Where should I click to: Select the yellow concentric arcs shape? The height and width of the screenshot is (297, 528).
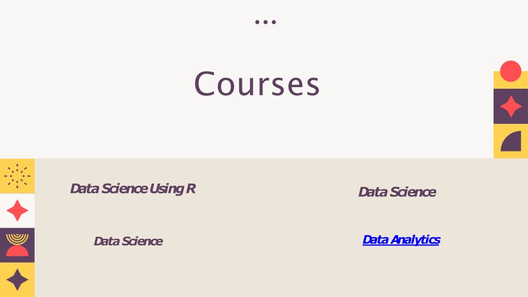click(17, 239)
